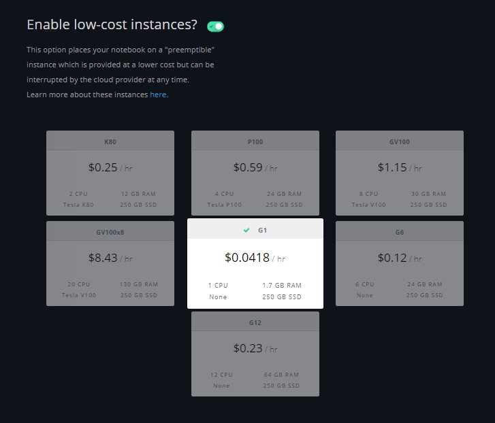The height and width of the screenshot is (423, 495).
Task: Click the G1 green checkmark icon
Action: 246,230
